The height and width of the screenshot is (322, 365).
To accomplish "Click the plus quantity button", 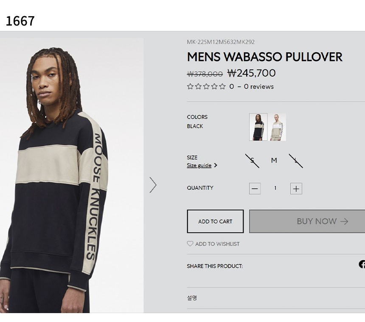I will [296, 189].
